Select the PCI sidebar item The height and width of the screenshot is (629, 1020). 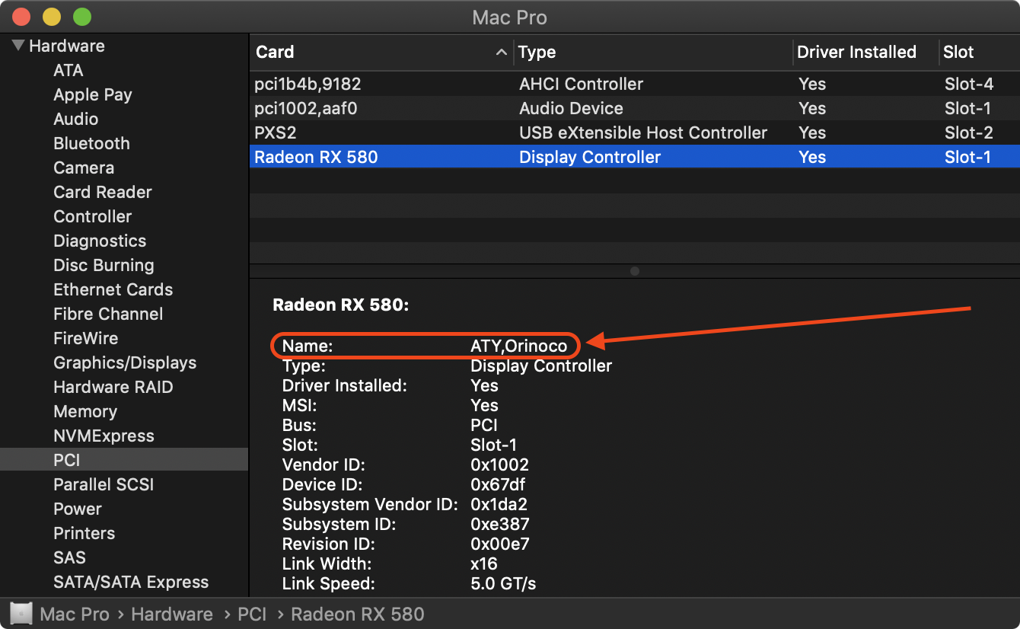pos(124,460)
